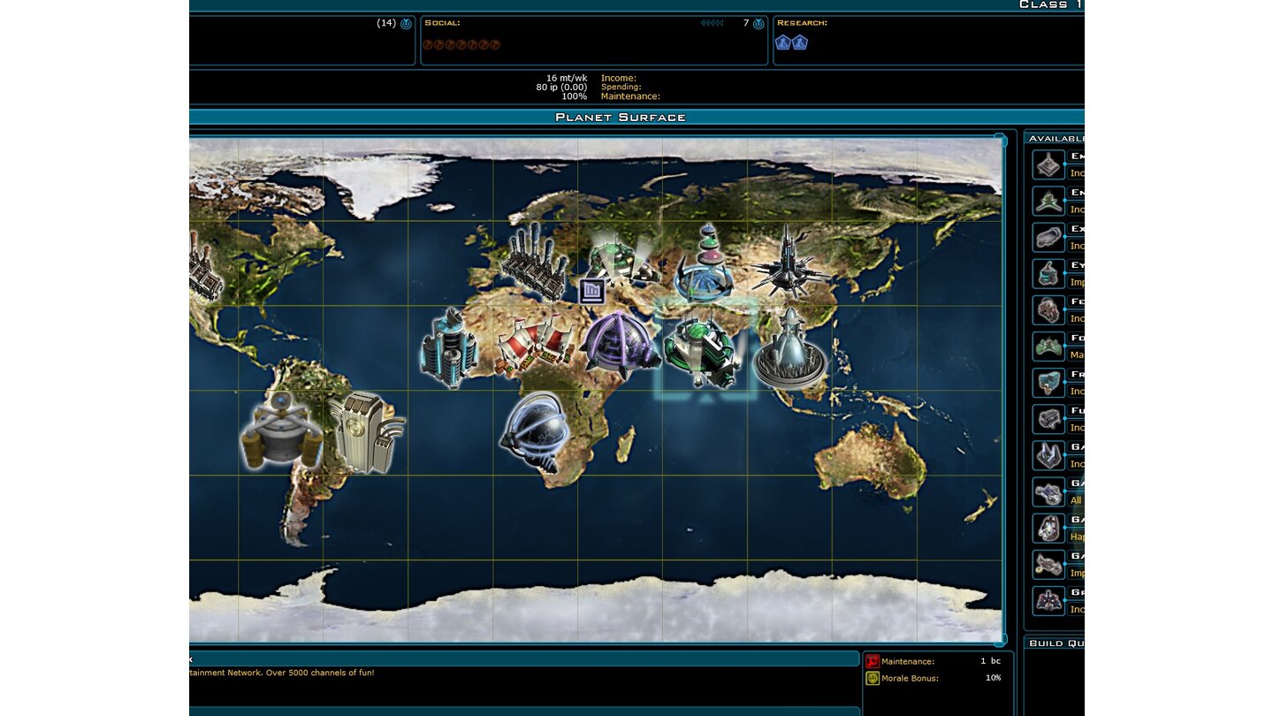Click the '16 mt/wk' value
This screenshot has height=716, width=1273.
566,78
